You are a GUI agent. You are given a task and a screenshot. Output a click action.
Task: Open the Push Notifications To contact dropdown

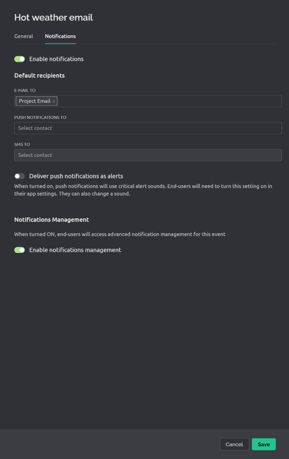(x=148, y=128)
